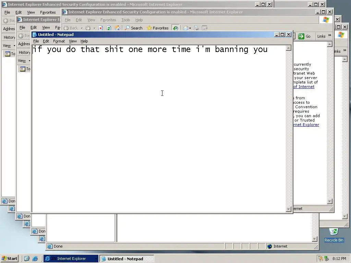Viewport: 351px width, 263px height.
Task: Click Untitled - Notepad taskbar button
Action: tap(127, 259)
